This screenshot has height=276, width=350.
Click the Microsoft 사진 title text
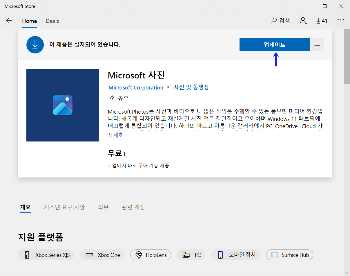click(136, 75)
